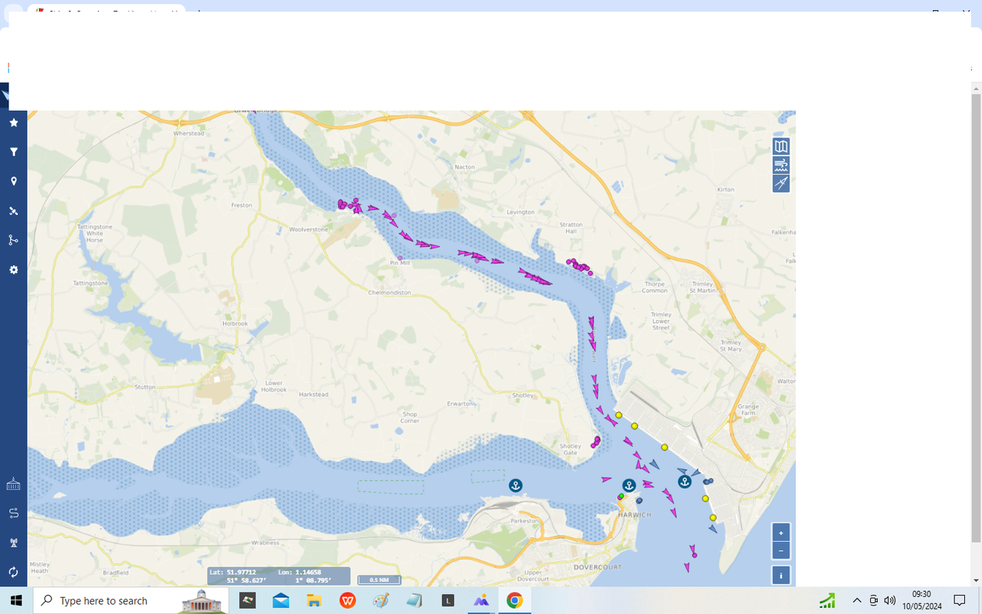
Task: Select the location pin tool
Action: tap(13, 181)
